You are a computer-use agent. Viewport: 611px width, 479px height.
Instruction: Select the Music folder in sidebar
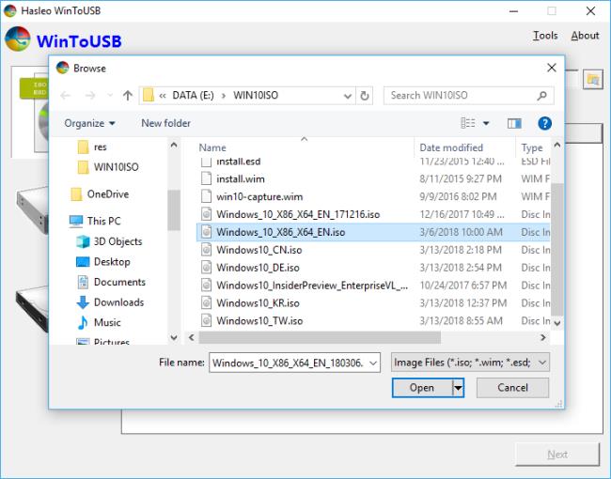click(107, 322)
